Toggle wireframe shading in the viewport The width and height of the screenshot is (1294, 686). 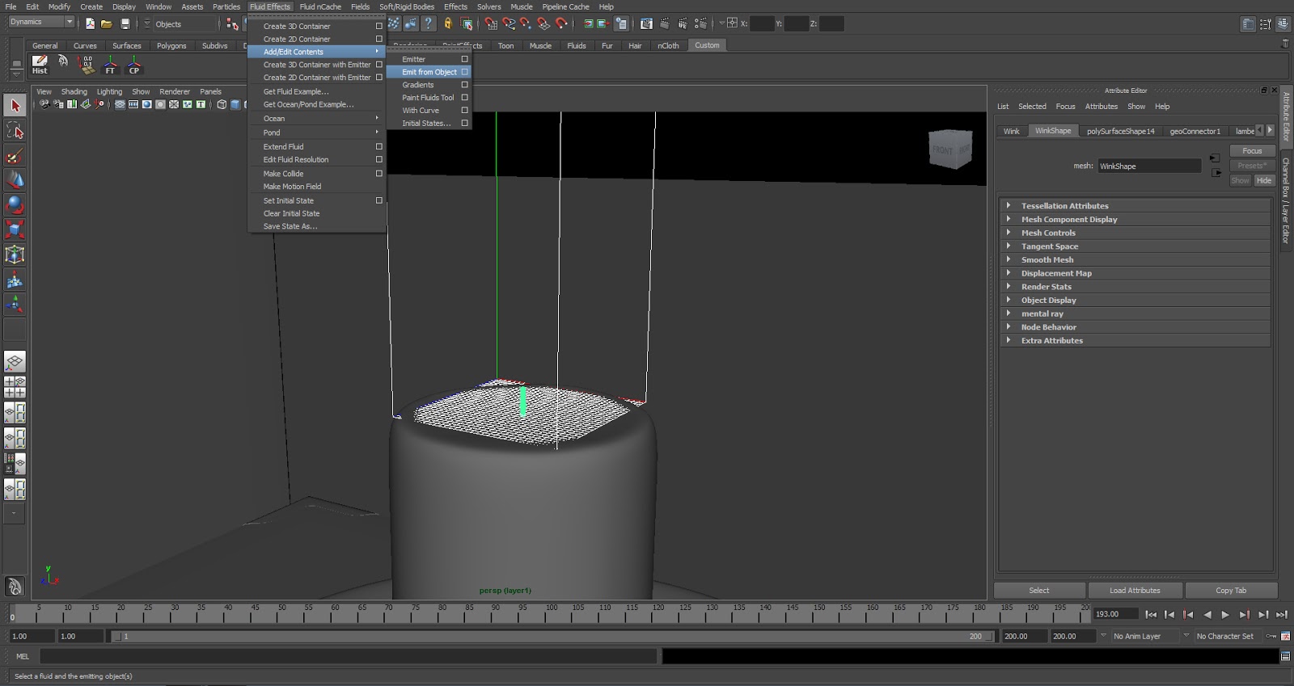[x=222, y=104]
